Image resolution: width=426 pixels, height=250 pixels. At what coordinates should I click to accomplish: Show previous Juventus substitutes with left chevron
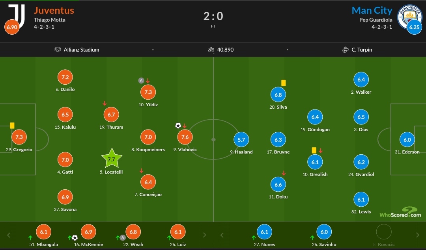click(9, 235)
